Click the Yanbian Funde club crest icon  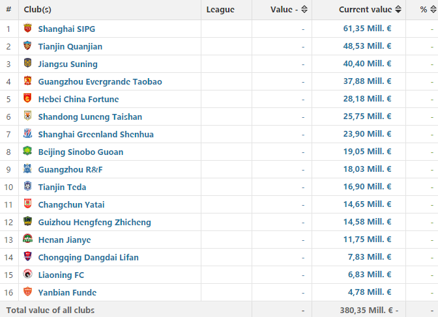click(x=27, y=292)
